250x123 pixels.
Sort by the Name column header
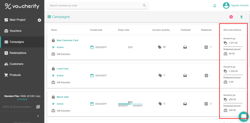click(54, 30)
